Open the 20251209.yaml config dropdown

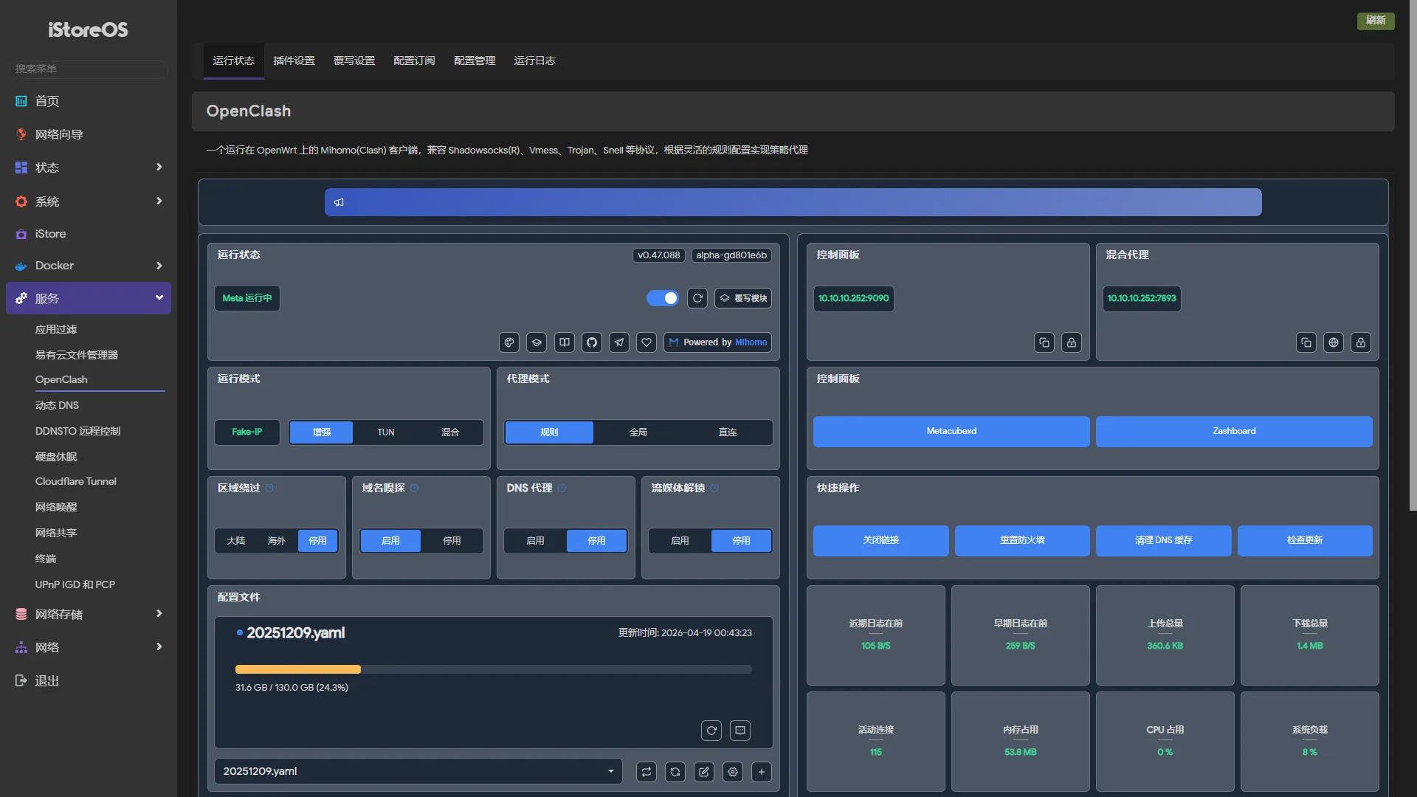point(418,771)
